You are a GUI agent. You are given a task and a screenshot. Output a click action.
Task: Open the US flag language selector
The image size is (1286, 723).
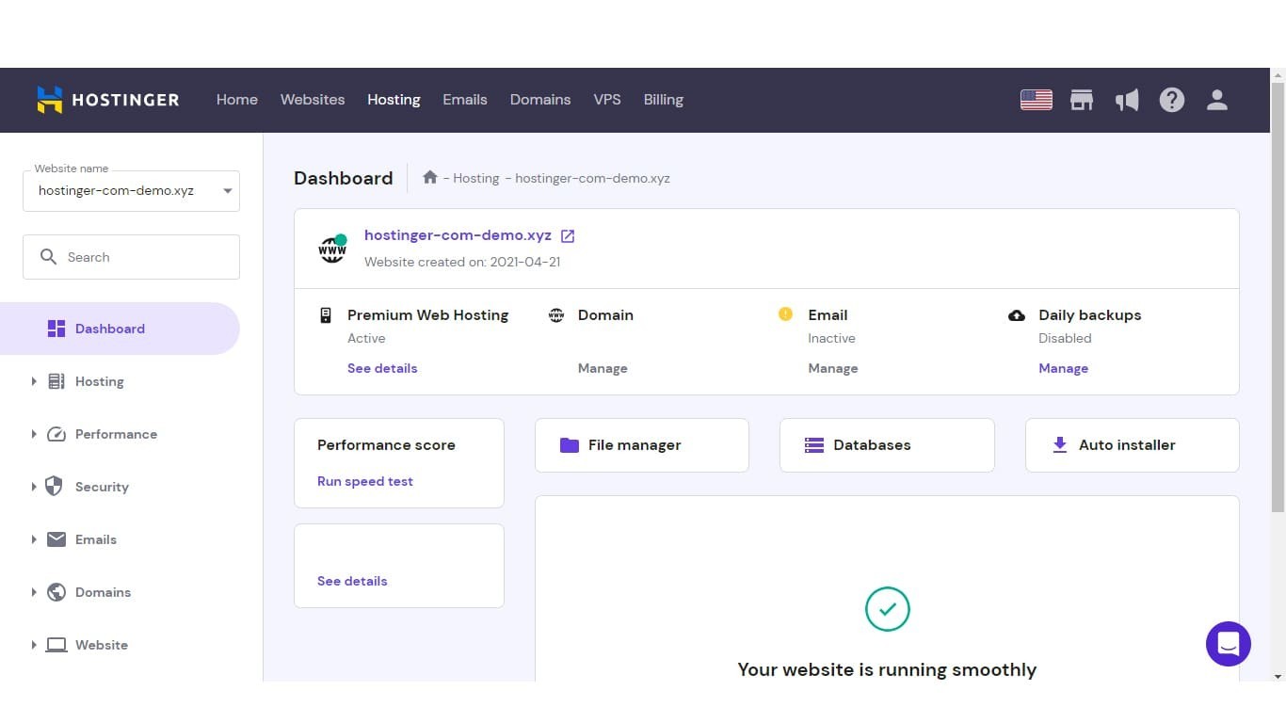click(1036, 100)
